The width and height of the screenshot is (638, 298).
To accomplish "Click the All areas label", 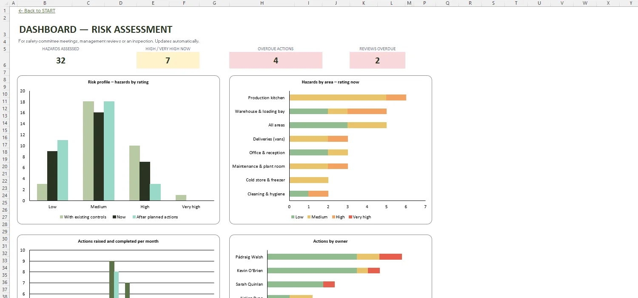I will coord(276,125).
